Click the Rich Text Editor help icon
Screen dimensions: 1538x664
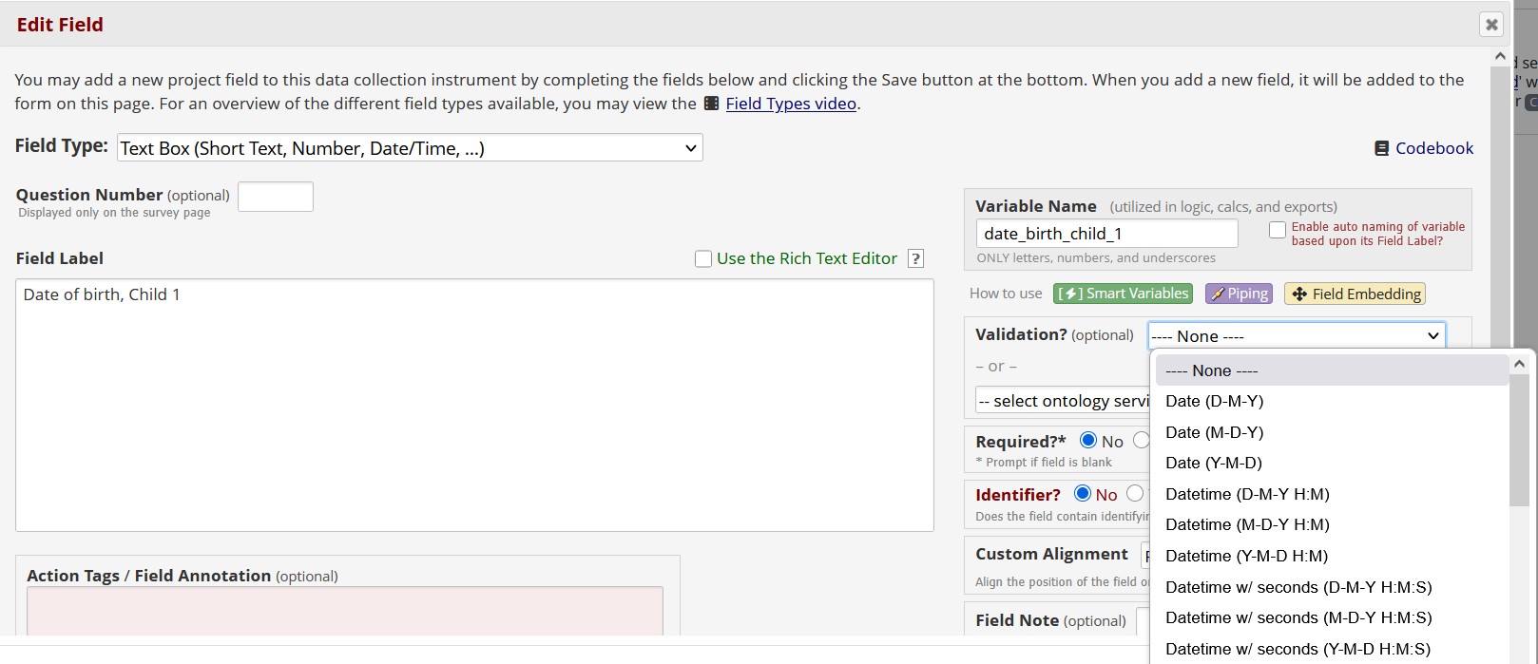[x=915, y=258]
